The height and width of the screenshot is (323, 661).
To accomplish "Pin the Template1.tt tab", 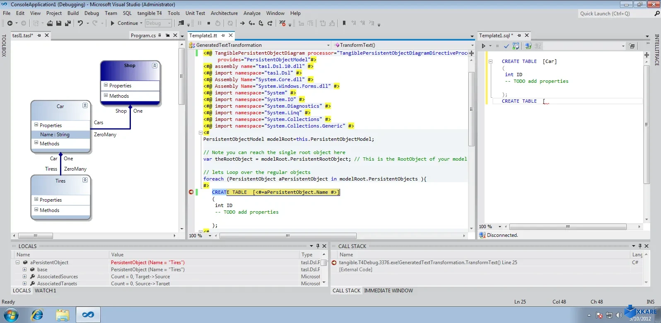I will click(223, 36).
